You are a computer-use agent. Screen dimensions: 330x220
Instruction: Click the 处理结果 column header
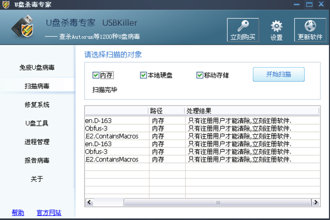[x=252, y=111]
